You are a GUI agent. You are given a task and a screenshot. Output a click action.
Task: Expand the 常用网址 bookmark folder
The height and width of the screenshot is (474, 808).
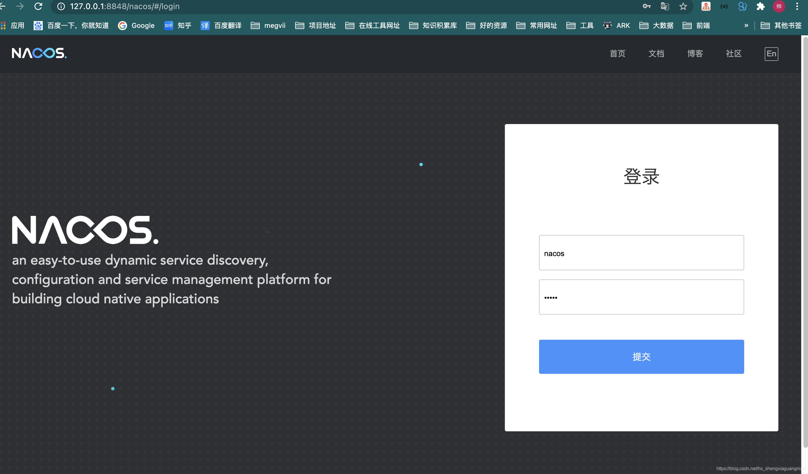click(537, 25)
